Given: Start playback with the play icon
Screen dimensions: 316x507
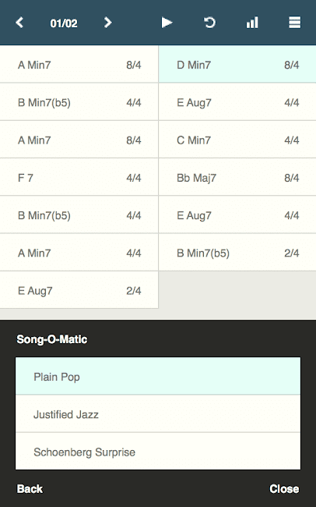Looking at the screenshot, I should tap(167, 23).
